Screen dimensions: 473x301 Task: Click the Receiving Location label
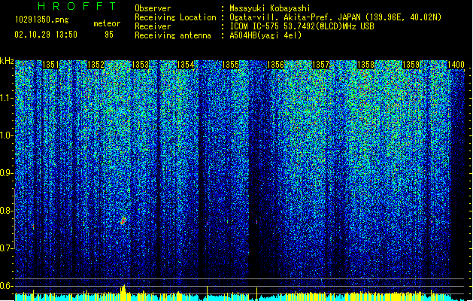175,17
